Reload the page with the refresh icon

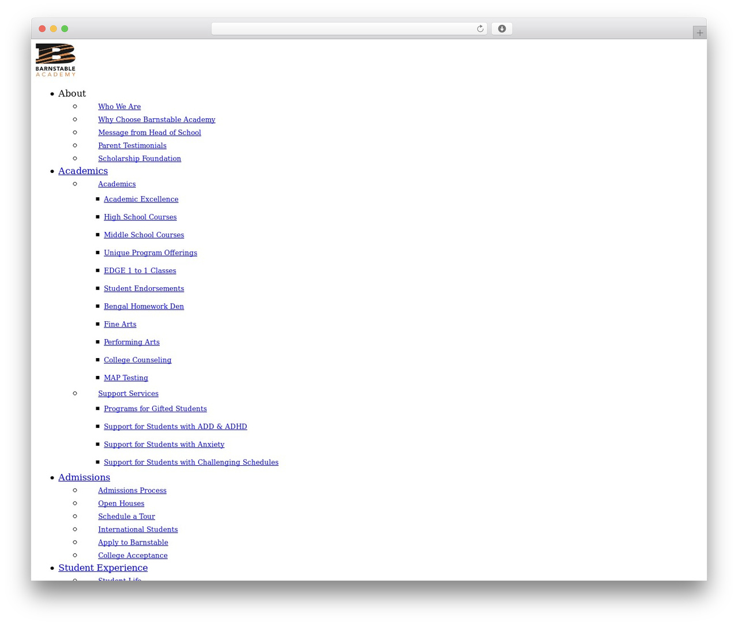click(x=480, y=29)
